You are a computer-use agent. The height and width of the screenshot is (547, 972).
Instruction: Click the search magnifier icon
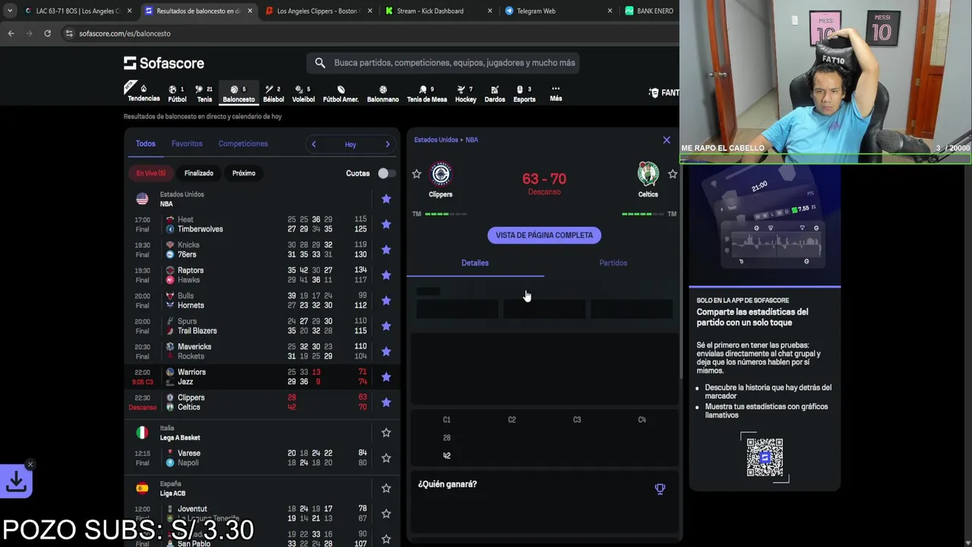320,63
